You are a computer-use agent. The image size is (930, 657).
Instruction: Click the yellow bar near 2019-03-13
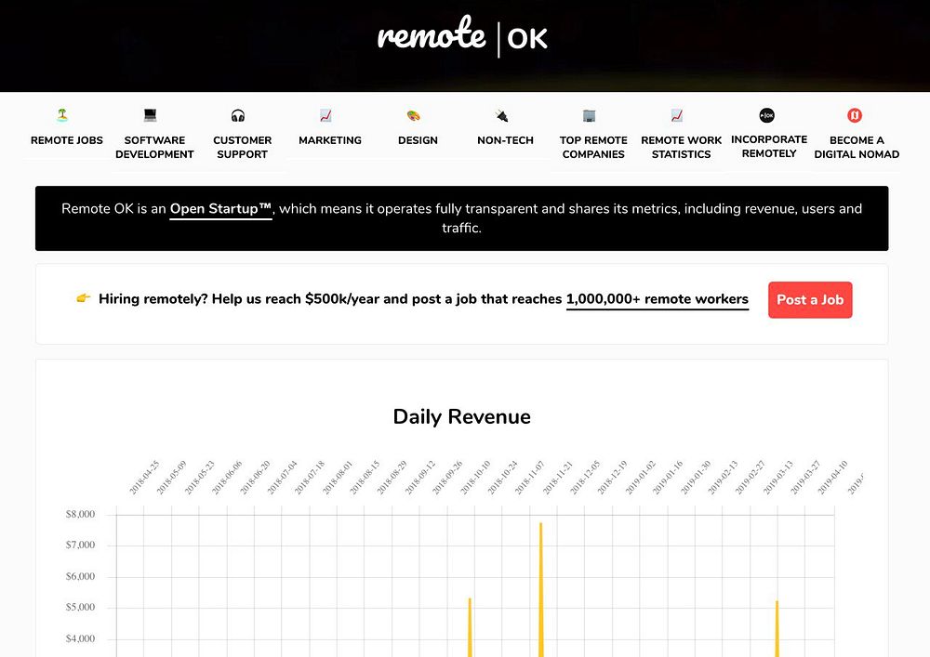[777, 628]
